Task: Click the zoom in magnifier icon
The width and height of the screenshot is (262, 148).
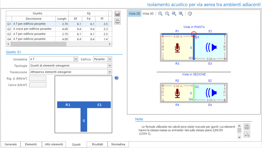Action: point(160,13)
